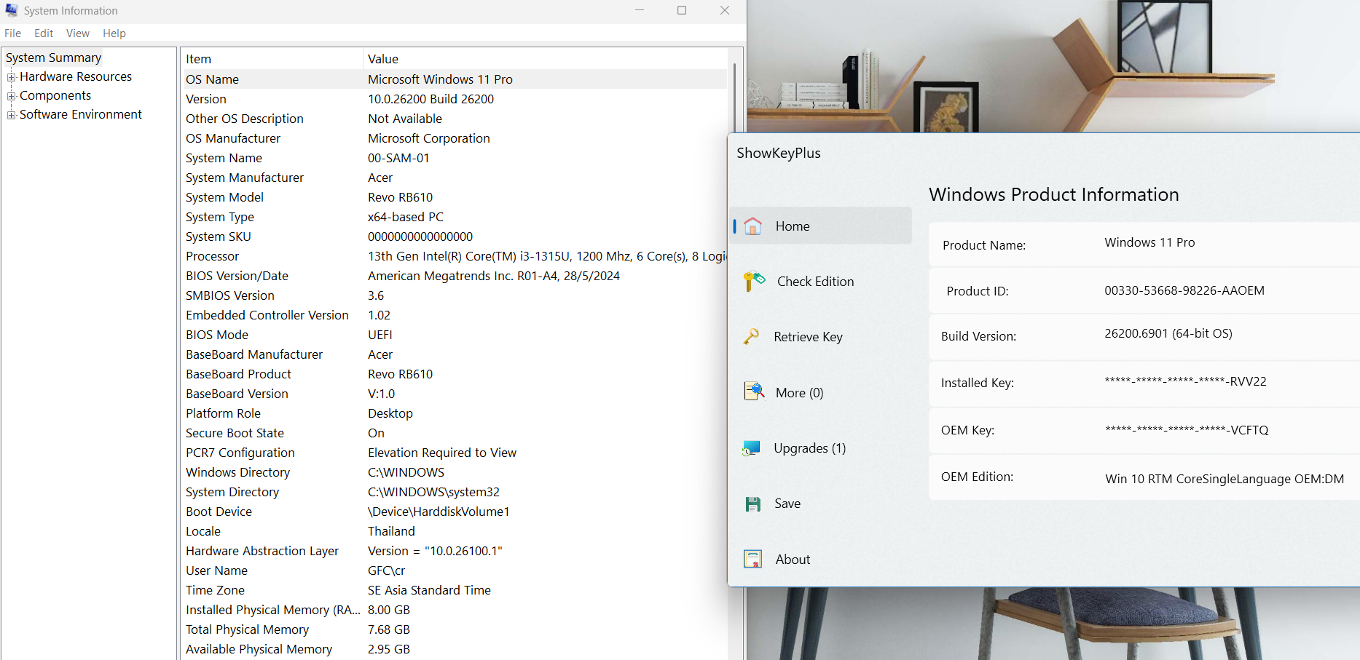
Task: Click the Check Edition keys icon
Action: click(754, 281)
